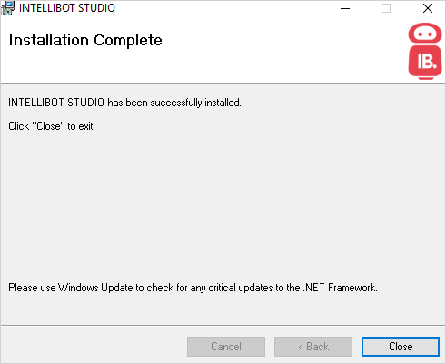The height and width of the screenshot is (364, 446).
Task: Click the Windows Update notice text
Action: (x=193, y=288)
